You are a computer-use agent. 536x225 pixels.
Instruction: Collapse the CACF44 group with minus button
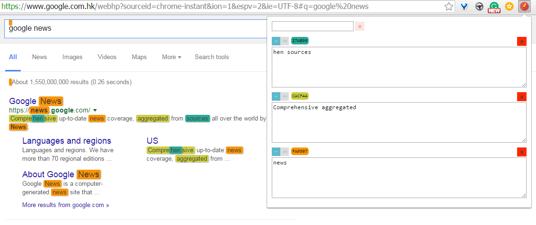click(x=276, y=96)
